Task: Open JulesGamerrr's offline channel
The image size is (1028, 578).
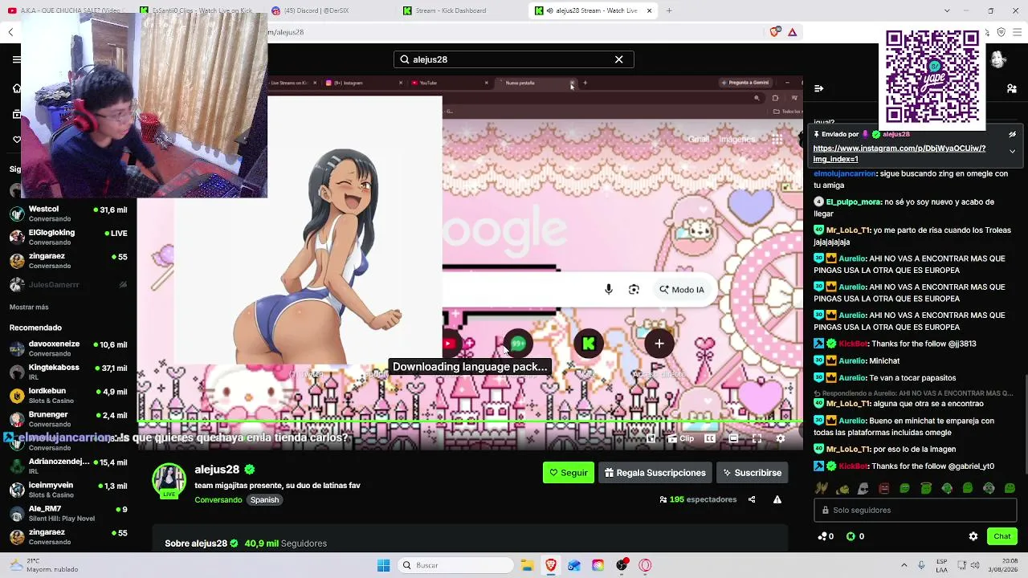Action: click(68, 284)
